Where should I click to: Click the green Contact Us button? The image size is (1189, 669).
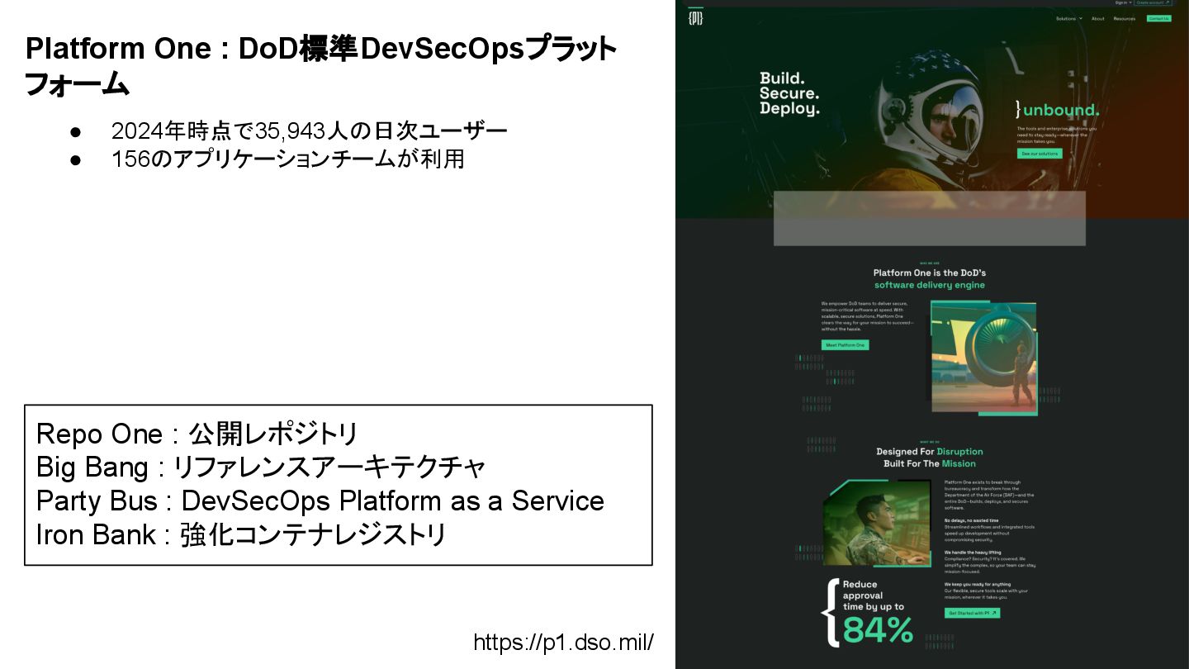tap(1158, 18)
